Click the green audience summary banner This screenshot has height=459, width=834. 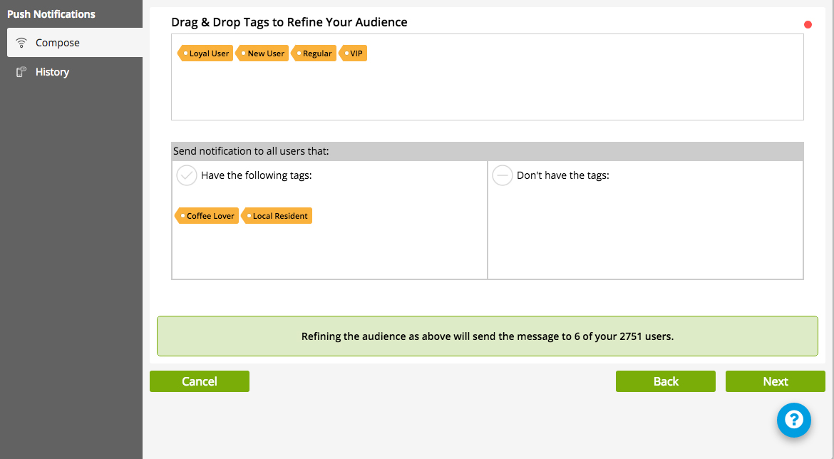click(x=487, y=336)
